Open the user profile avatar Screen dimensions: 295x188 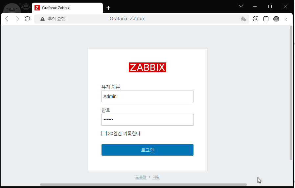[276, 19]
